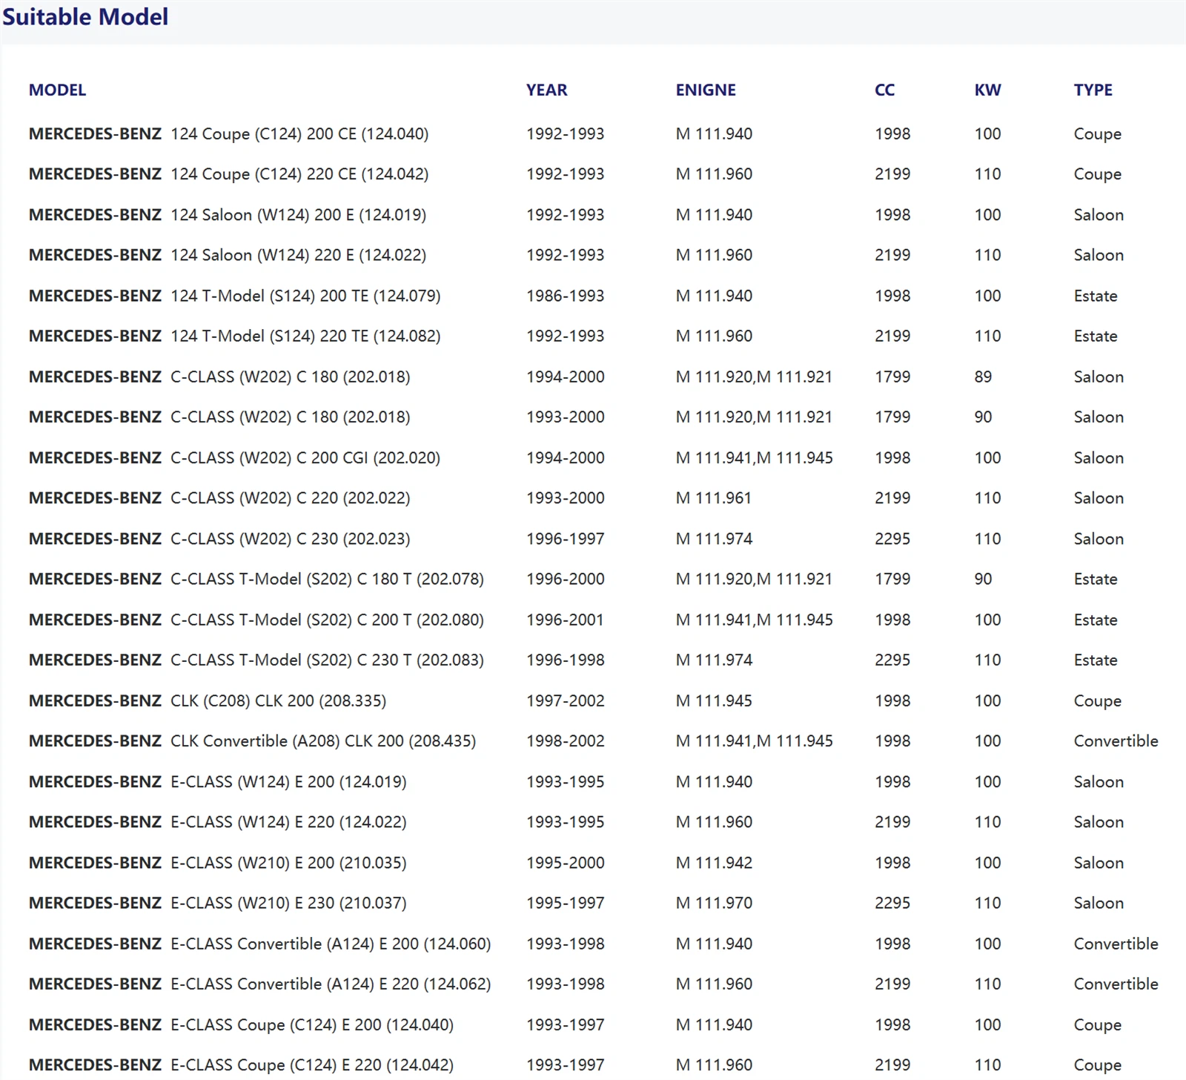The image size is (1186, 1080).
Task: Click 124 Saloon (W124) 220 E (124.022) model
Action: point(299,255)
